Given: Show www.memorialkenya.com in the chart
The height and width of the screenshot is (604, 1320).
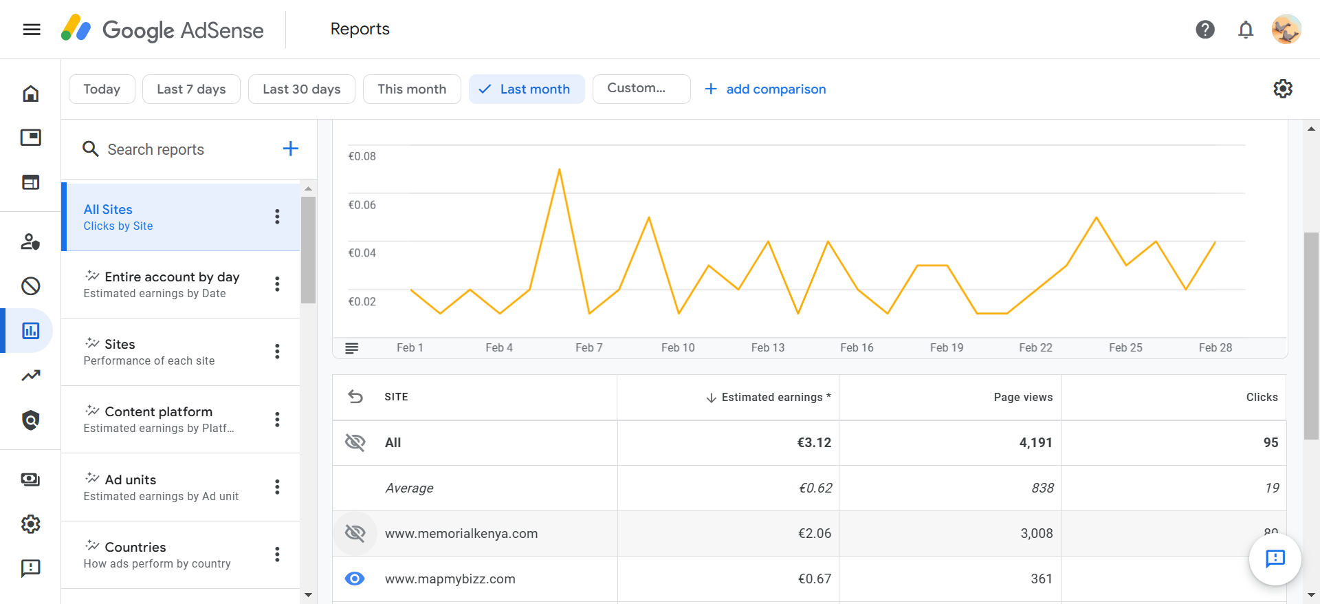Looking at the screenshot, I should 355,533.
